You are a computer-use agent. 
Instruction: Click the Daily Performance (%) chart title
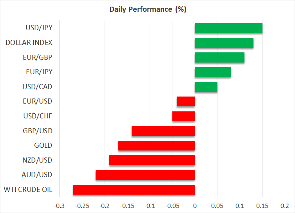(x=147, y=9)
